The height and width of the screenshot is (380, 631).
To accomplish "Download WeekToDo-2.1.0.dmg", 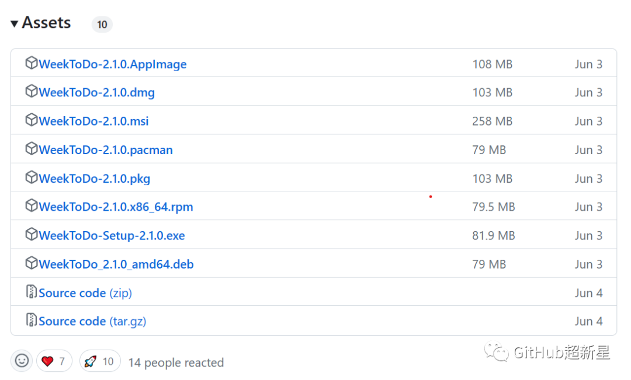I will point(96,92).
